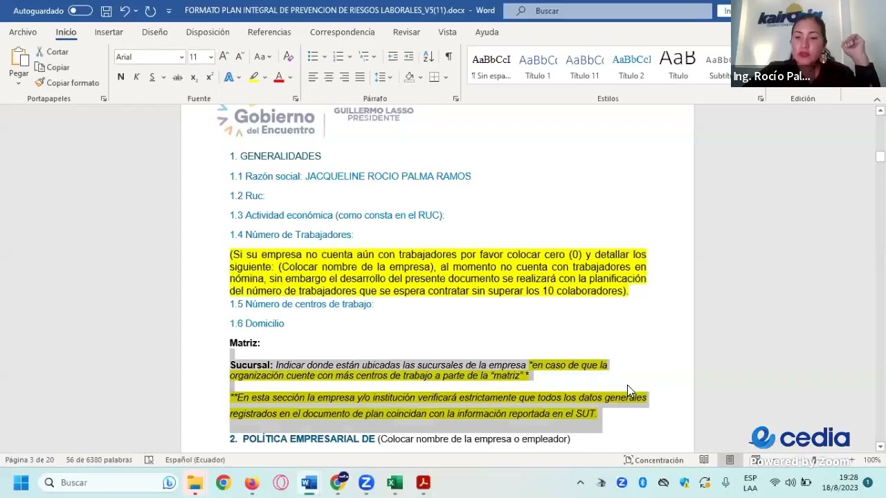Open Portapapeles pane launcher
The height and width of the screenshot is (498, 886).
tap(104, 99)
